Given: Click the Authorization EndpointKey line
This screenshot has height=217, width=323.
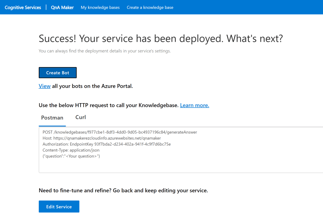Looking at the screenshot, I should [x=106, y=144].
